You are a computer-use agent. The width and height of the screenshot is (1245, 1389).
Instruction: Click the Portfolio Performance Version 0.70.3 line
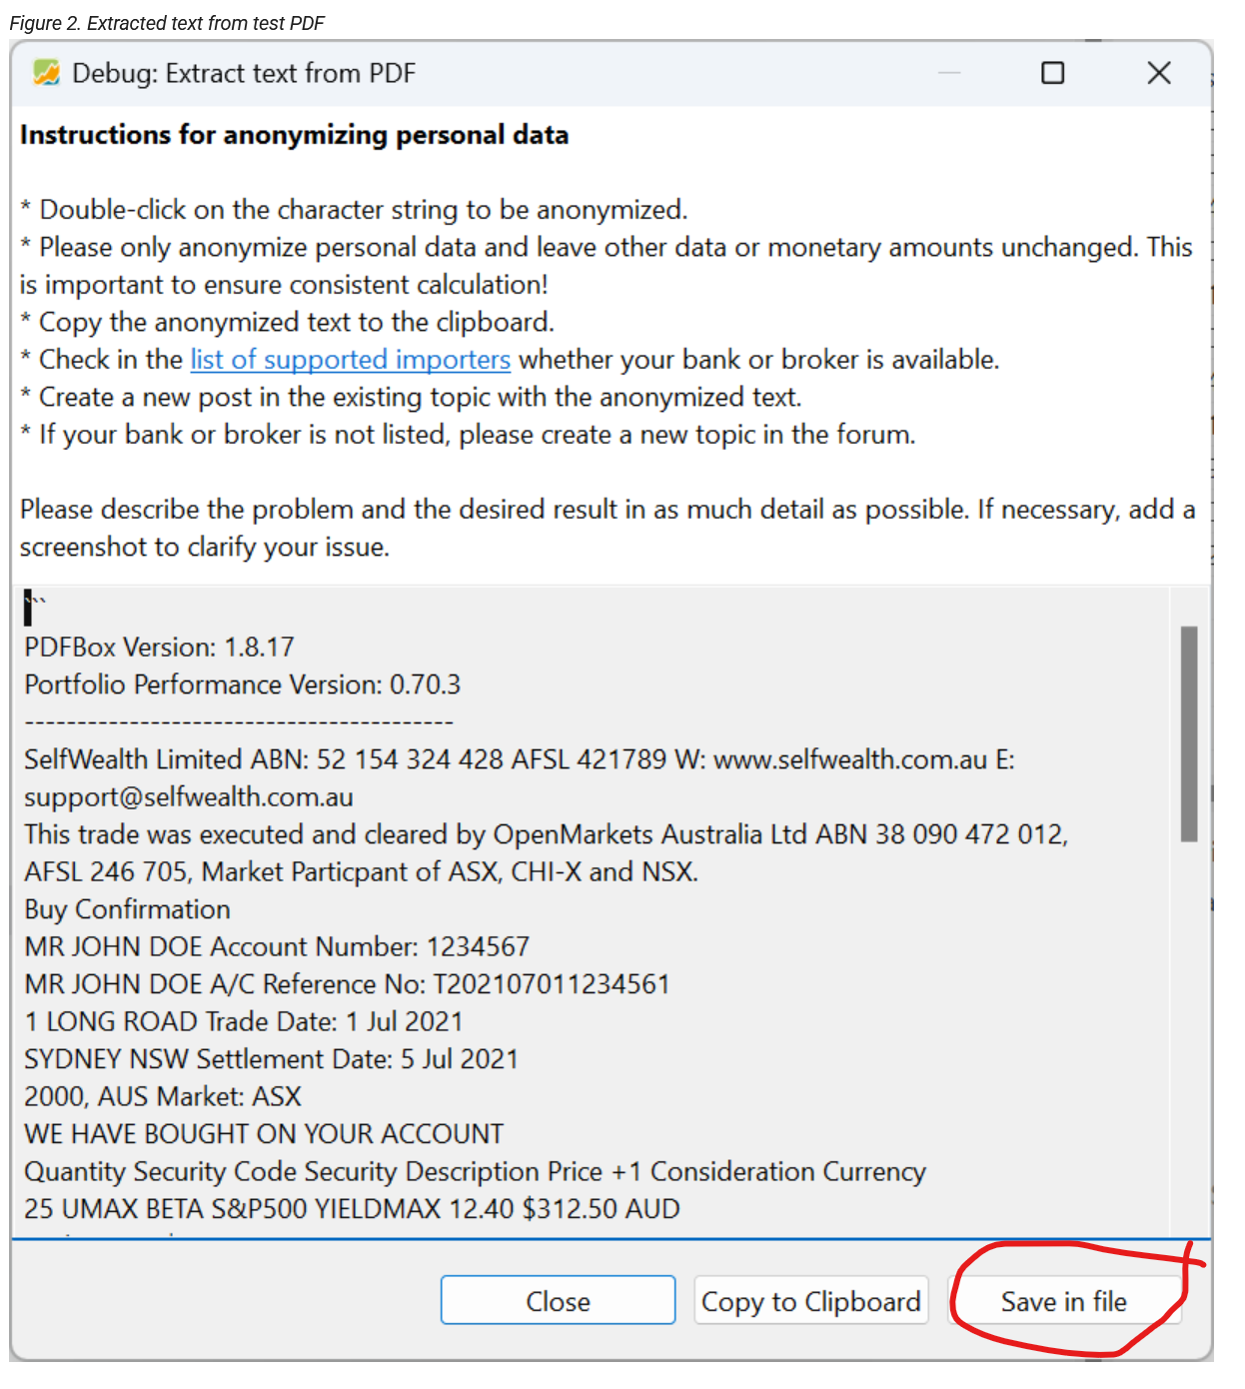point(243,686)
